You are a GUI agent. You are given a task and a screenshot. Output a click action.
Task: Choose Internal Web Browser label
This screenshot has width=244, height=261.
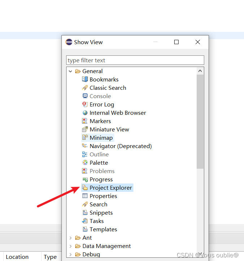tap(118, 113)
